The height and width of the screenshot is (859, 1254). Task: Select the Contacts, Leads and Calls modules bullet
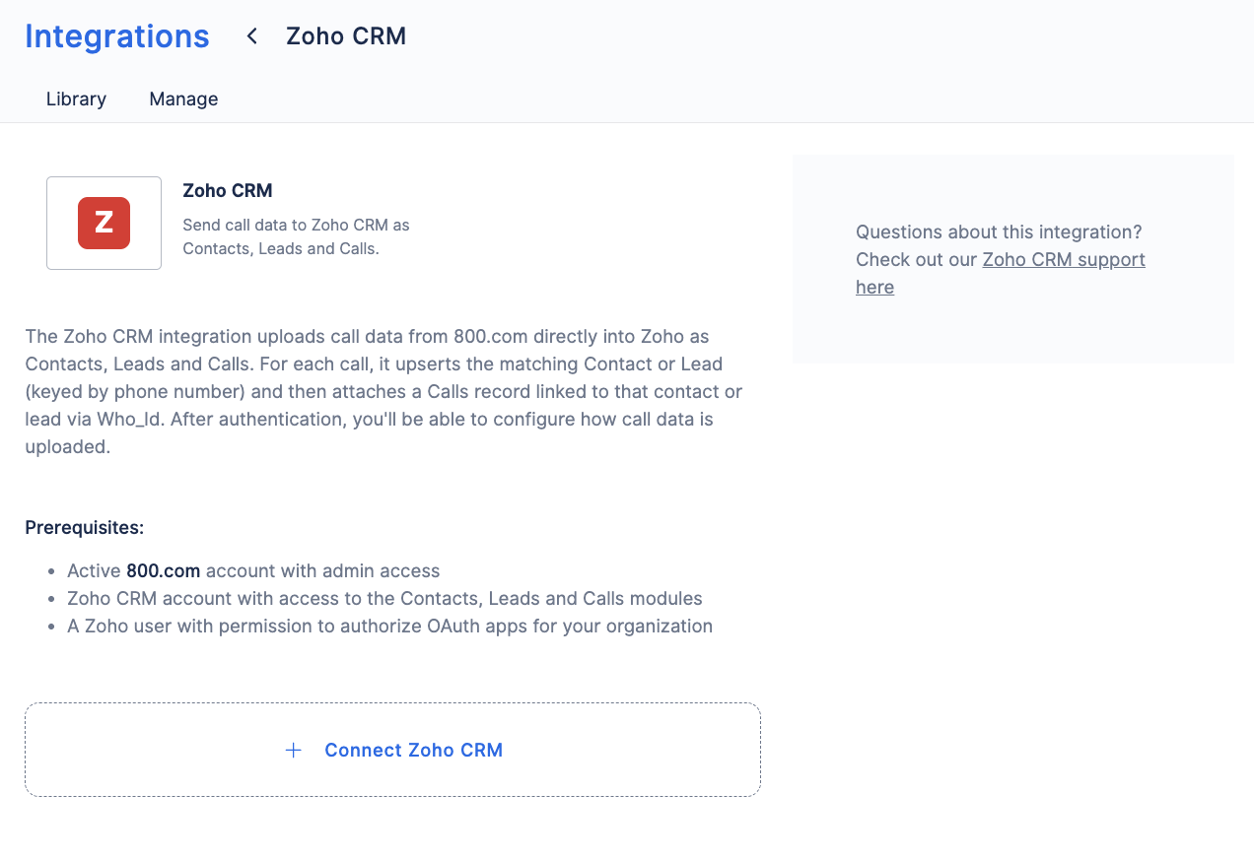384,599
